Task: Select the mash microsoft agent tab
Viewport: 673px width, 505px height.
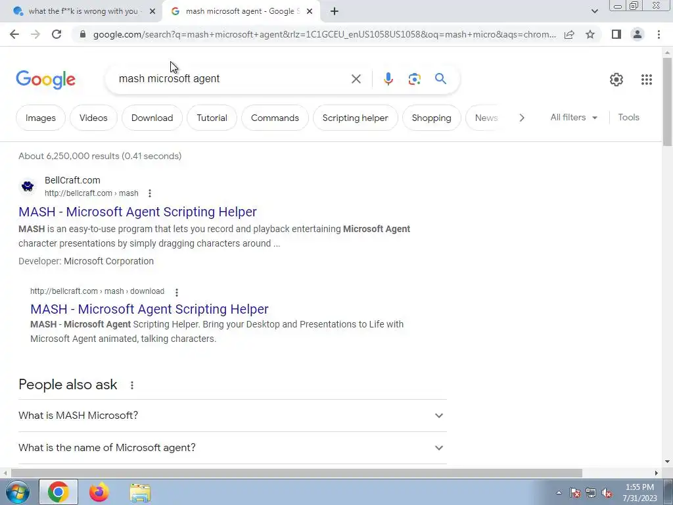Action: point(241,12)
